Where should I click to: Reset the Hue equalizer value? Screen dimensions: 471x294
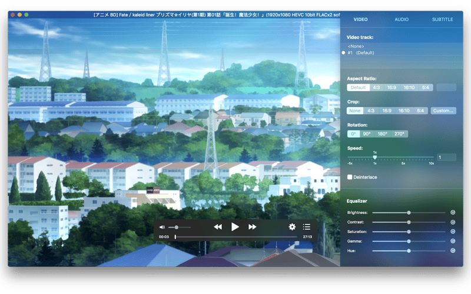453,250
